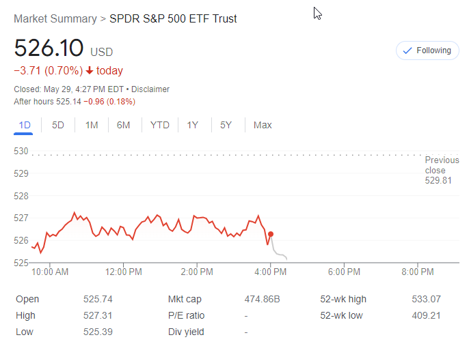Click the 2:00 PM axis marker
Viewport: 469px width, 346px height.
click(197, 272)
